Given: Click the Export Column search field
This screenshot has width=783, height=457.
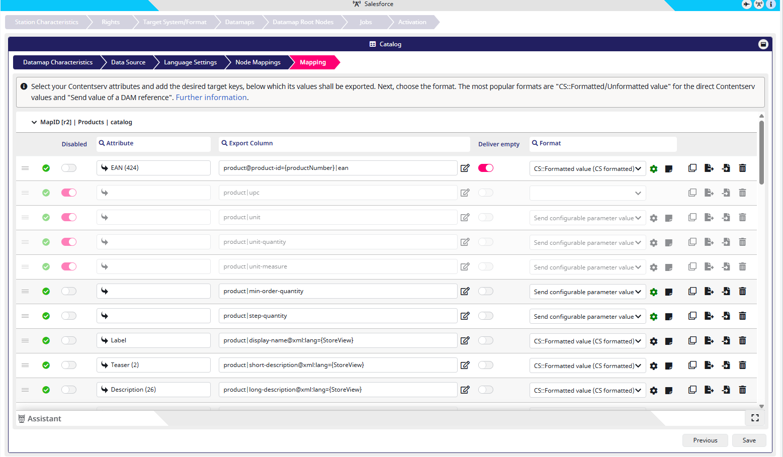Looking at the screenshot, I should [x=344, y=143].
